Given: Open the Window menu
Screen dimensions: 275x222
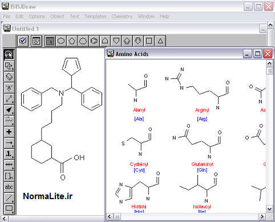Looking at the screenshot, I should tap(146, 17).
